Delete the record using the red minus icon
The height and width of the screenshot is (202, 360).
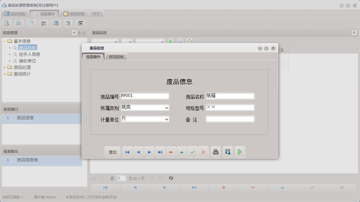coord(171,152)
